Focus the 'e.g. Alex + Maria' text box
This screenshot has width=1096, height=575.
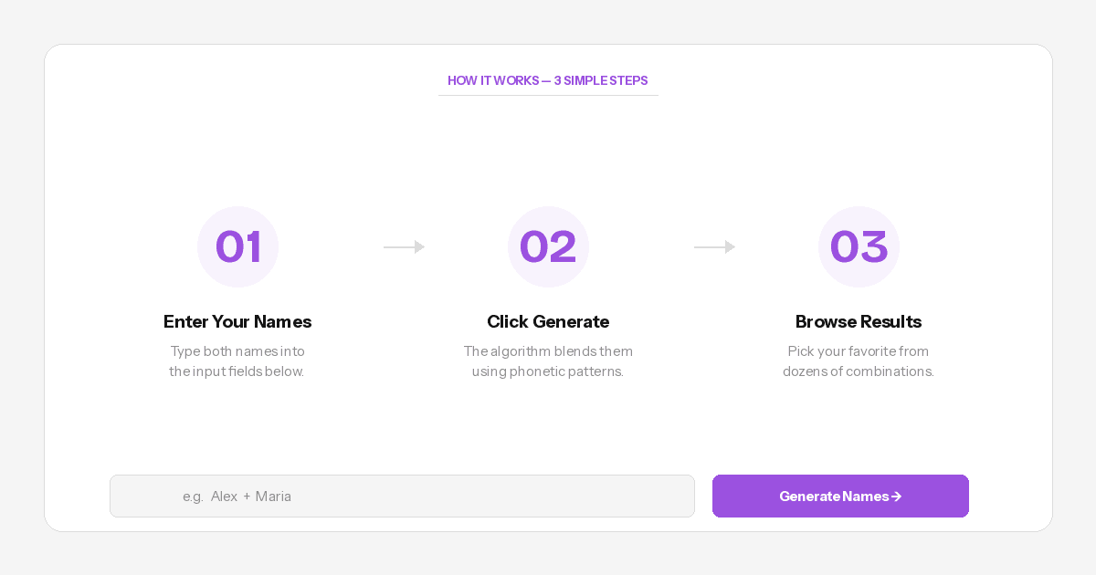pos(402,497)
